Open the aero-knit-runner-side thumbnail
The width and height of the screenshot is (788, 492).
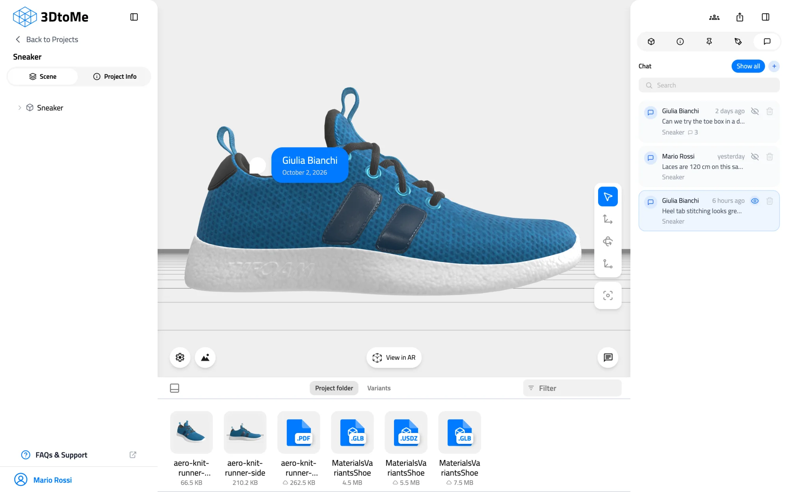(x=245, y=432)
